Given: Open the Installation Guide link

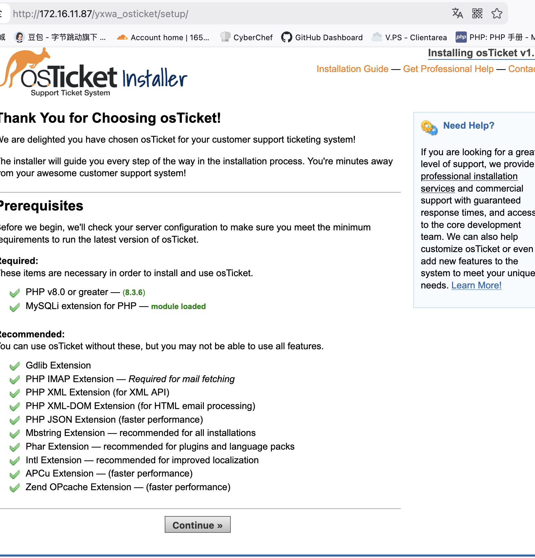Looking at the screenshot, I should (352, 69).
